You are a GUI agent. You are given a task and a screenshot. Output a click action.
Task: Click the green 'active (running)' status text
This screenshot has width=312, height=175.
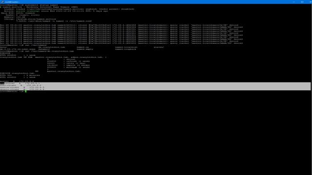[28, 11]
